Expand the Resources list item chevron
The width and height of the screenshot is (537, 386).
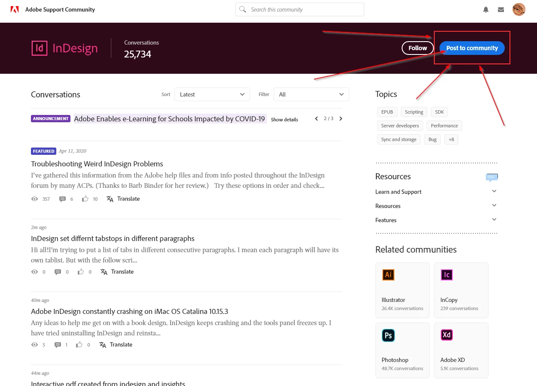point(494,205)
